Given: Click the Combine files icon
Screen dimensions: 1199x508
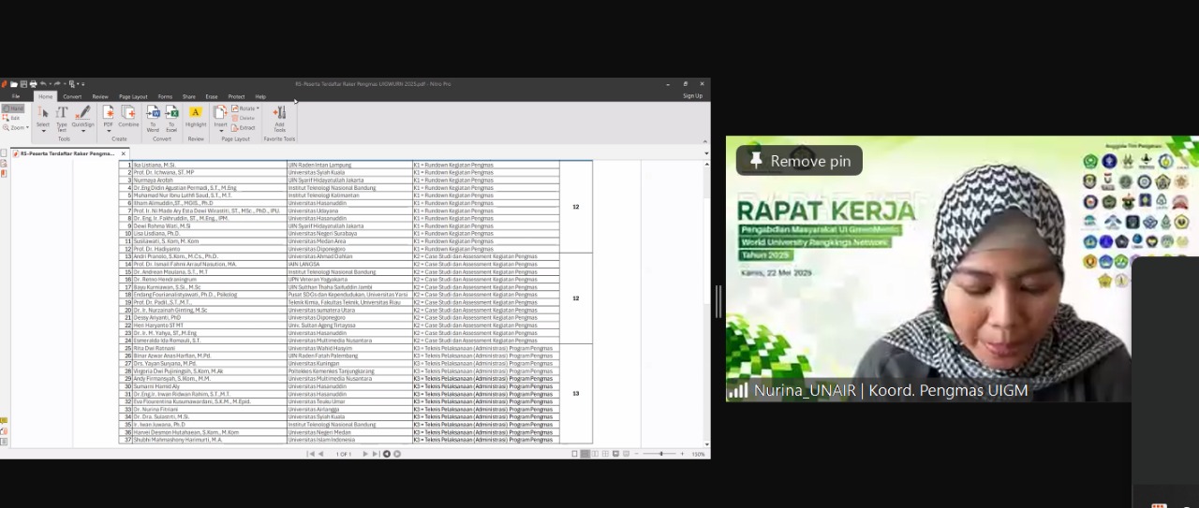Looking at the screenshot, I should pos(128,116).
